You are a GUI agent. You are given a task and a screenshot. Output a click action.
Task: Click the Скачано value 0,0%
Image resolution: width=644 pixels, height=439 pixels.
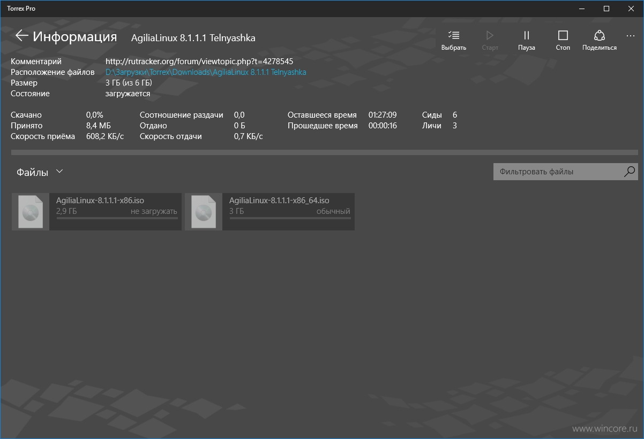[x=95, y=115]
